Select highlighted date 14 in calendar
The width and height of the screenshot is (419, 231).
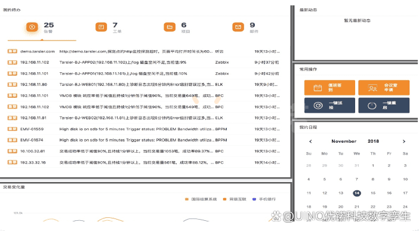[x=357, y=193]
